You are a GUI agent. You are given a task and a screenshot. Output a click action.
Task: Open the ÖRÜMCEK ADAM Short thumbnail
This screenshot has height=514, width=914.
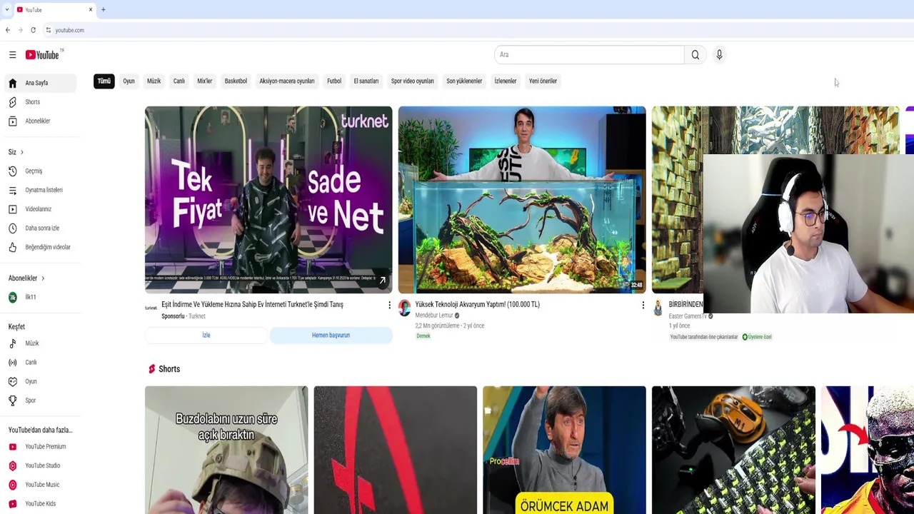pyautogui.click(x=564, y=450)
